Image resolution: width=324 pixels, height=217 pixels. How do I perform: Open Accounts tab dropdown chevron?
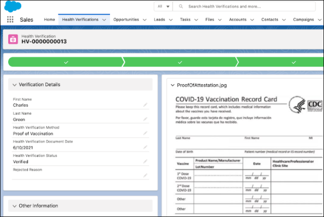252,20
